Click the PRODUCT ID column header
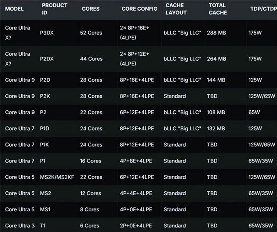The image size is (277, 232). click(54, 9)
